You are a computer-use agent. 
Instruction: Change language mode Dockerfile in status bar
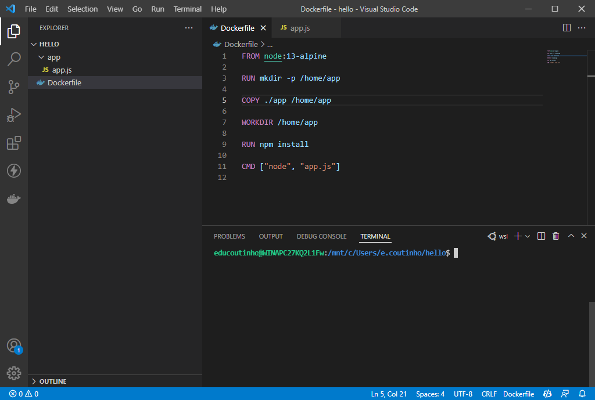click(x=518, y=394)
